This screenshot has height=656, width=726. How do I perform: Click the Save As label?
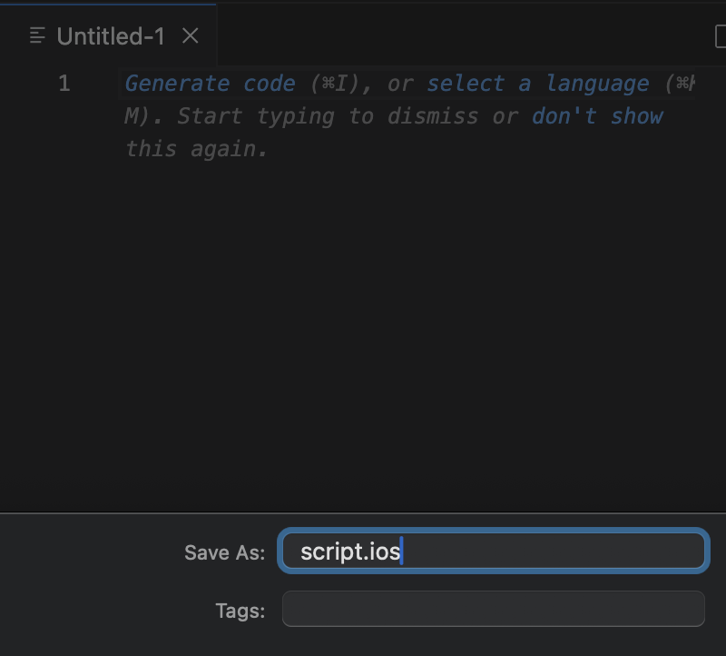pos(224,552)
